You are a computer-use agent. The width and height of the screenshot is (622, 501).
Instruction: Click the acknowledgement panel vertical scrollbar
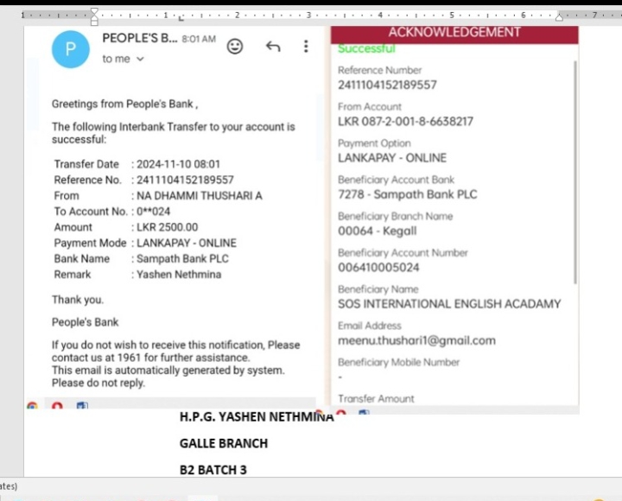point(575,172)
